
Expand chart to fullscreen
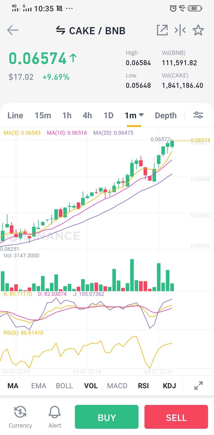tap(198, 386)
